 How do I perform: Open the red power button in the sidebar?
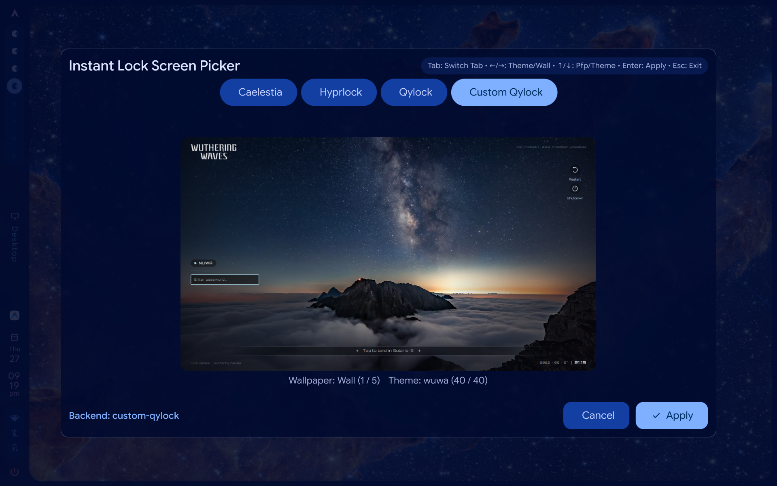(15, 472)
